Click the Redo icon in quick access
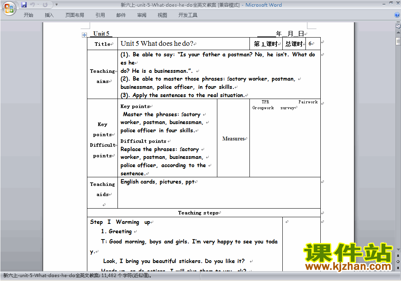Image resolution: width=401 pixels, height=281 pixels. 45,5
